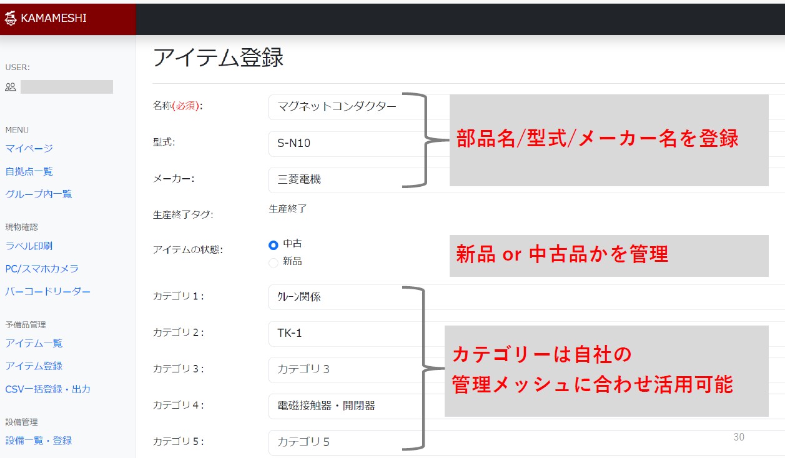Open グループ内一覧 in sidebar
This screenshot has width=785, height=458.
[x=38, y=194]
